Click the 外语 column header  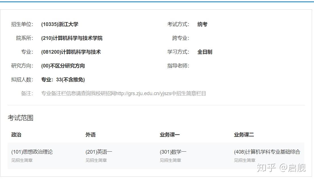click(90, 135)
